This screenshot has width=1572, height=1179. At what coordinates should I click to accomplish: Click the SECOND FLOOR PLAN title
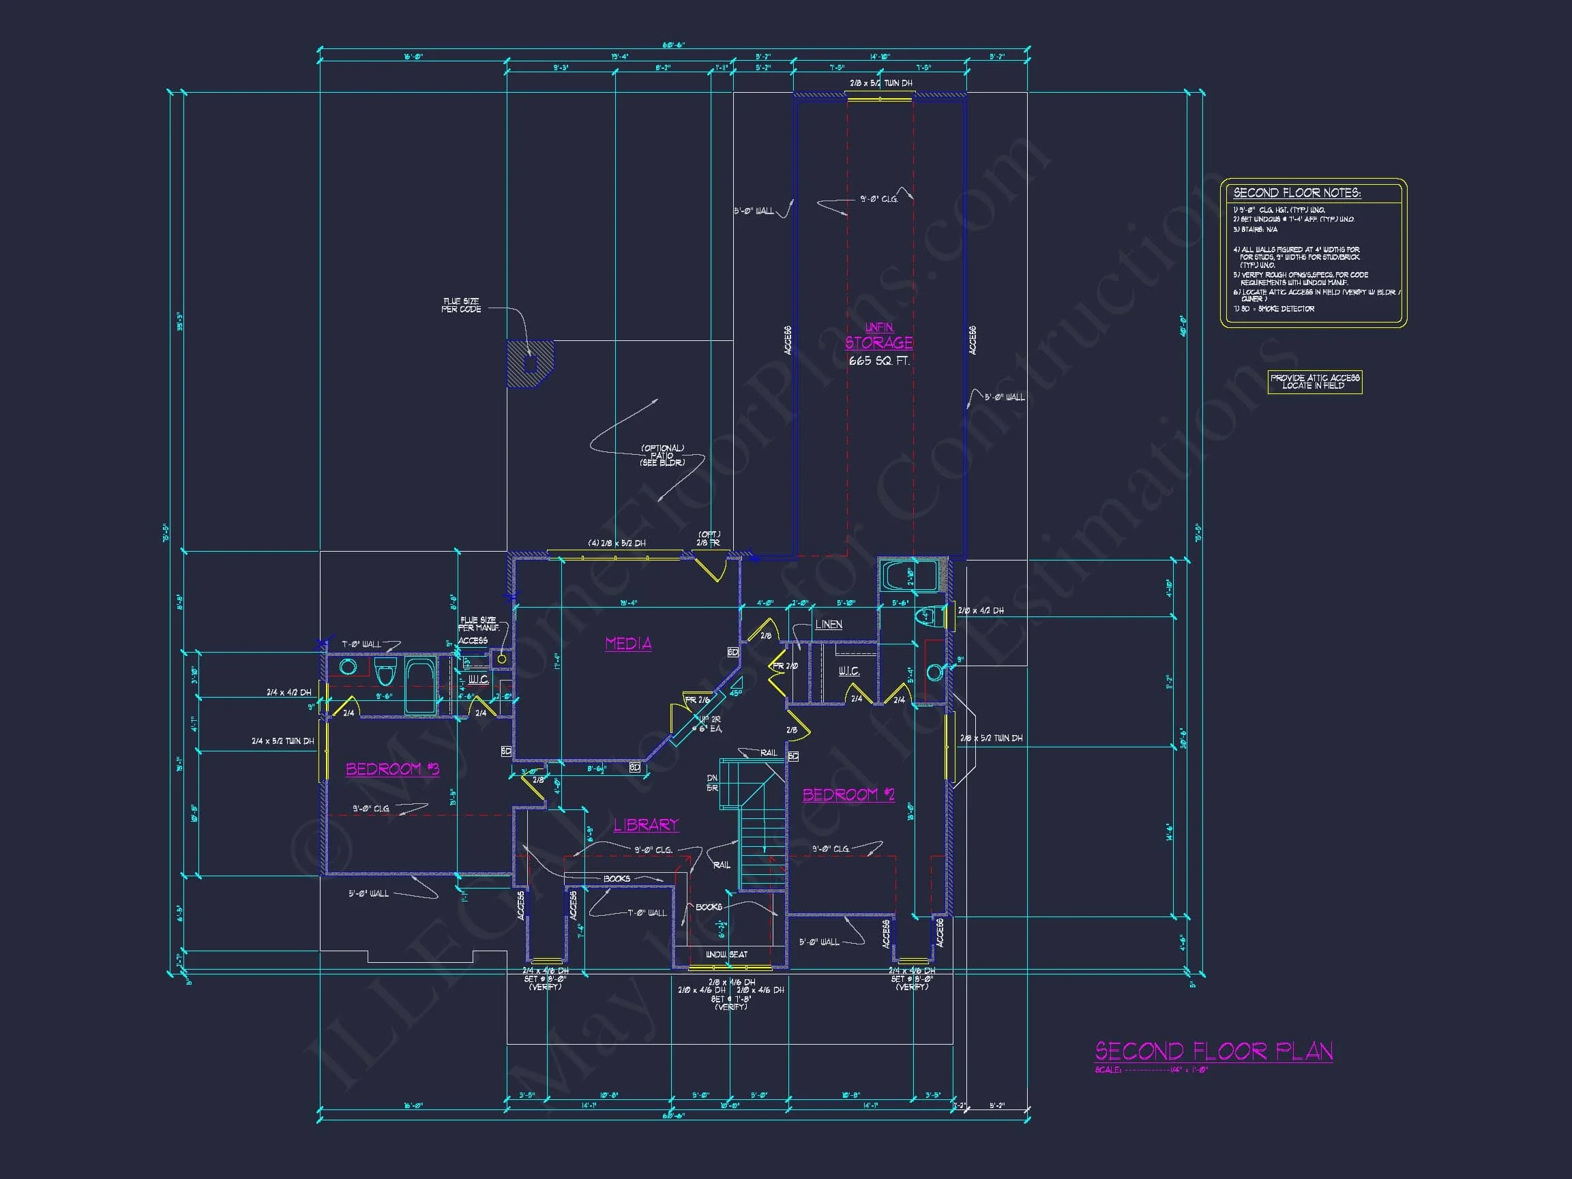(1213, 1051)
